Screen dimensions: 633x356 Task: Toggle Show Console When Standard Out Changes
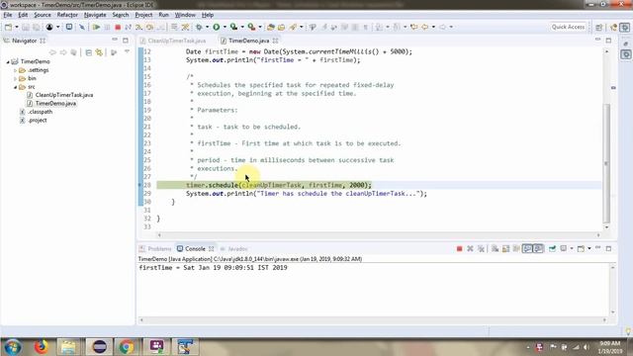pyautogui.click(x=527, y=248)
